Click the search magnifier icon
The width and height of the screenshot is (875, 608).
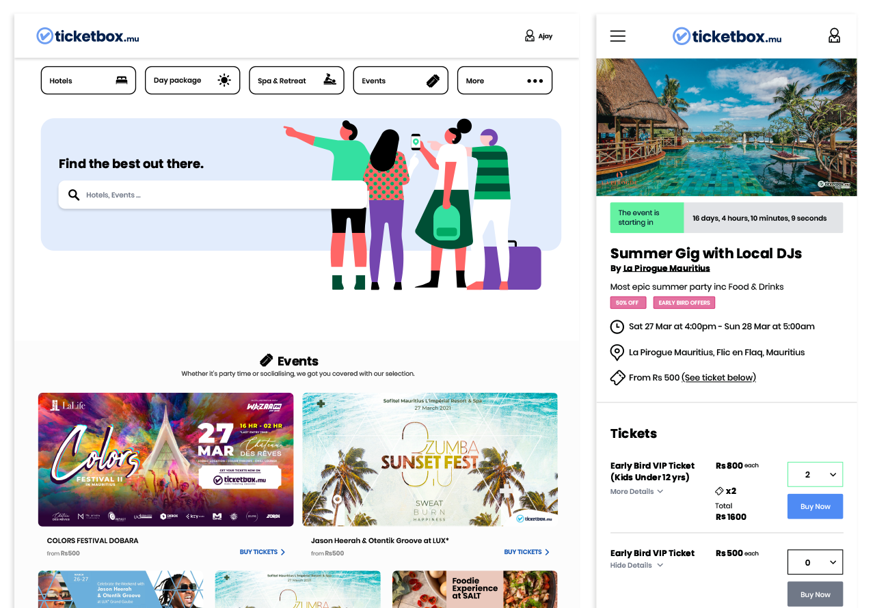[x=74, y=195]
